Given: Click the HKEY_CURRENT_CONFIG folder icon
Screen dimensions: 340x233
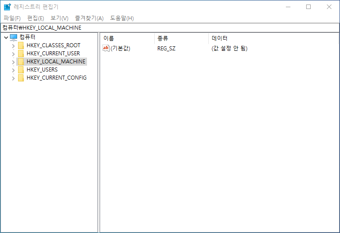Looking at the screenshot, I should coord(21,78).
